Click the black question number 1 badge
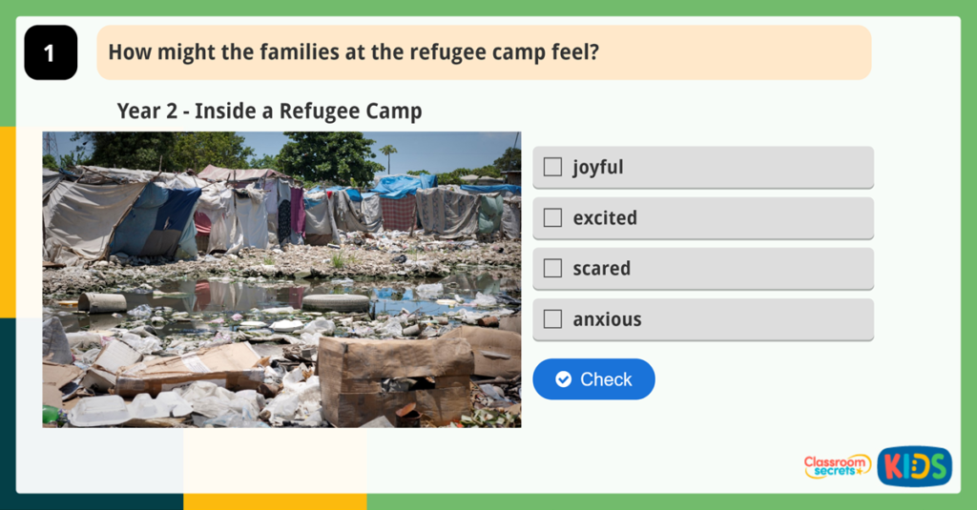Image resolution: width=977 pixels, height=510 pixels. click(x=50, y=52)
